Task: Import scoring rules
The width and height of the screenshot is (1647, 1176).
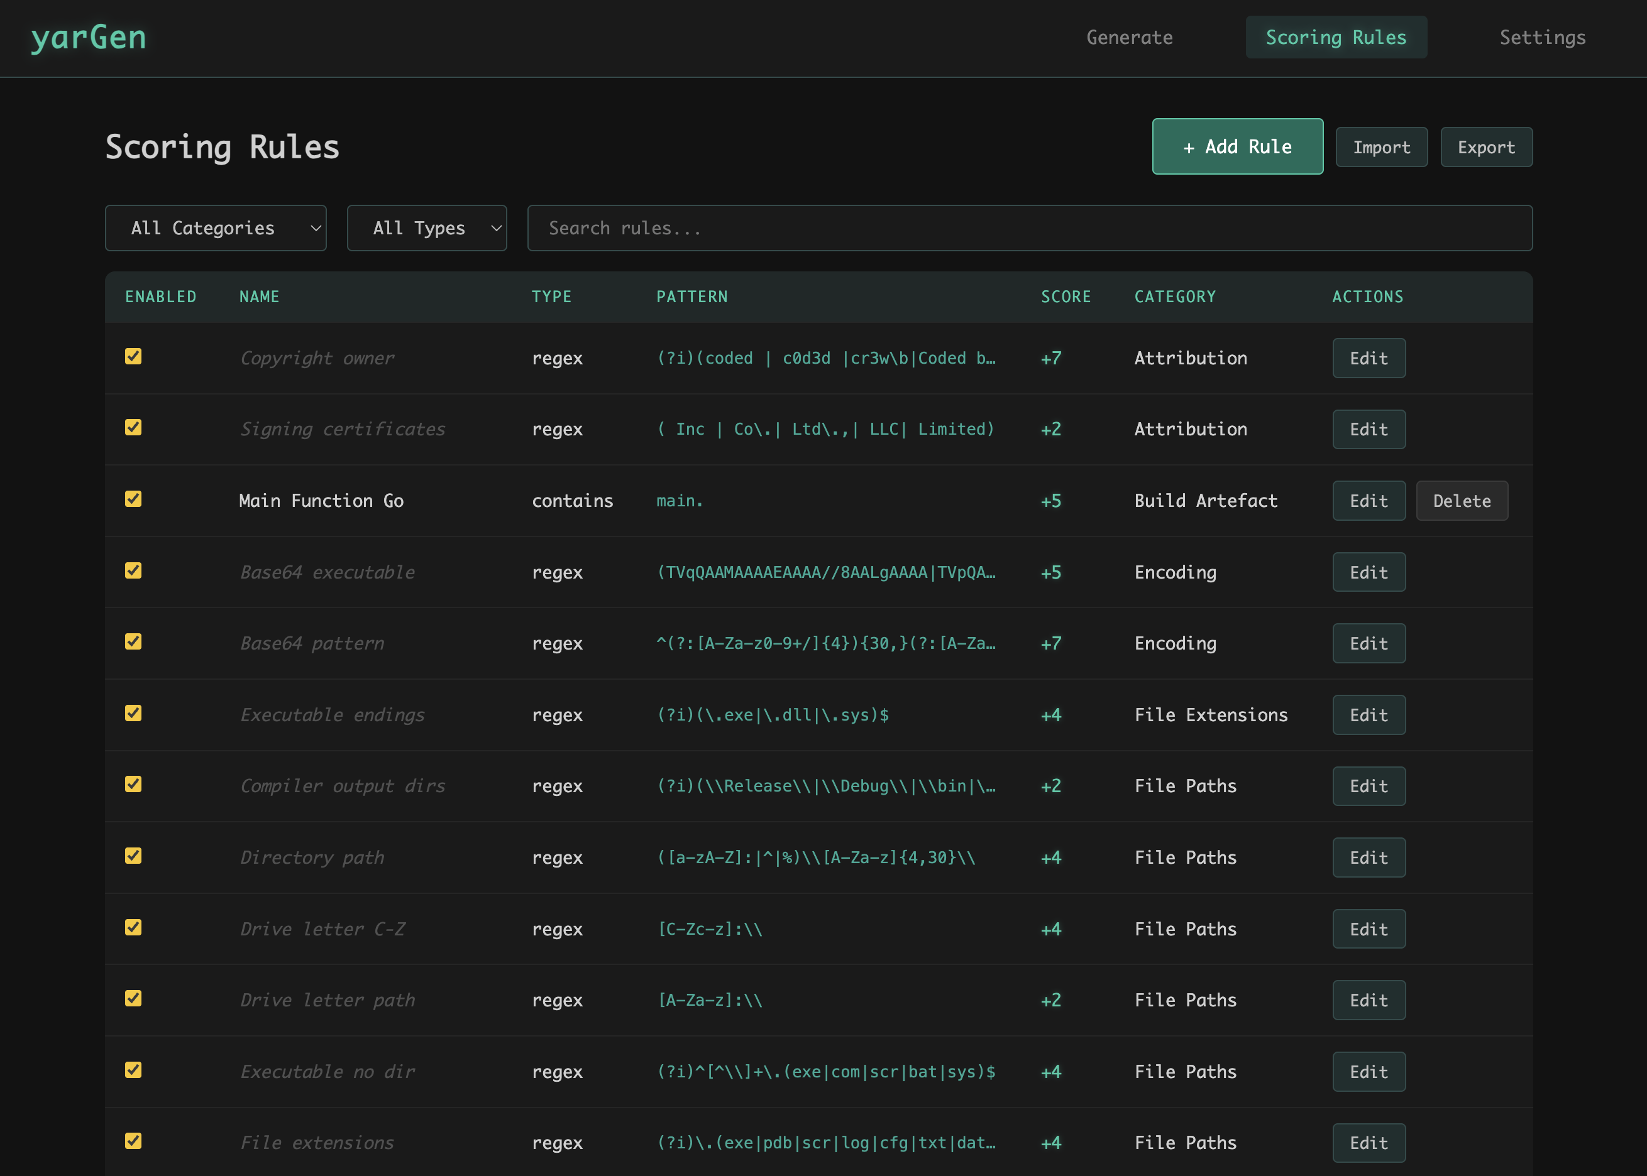Action: click(x=1381, y=148)
